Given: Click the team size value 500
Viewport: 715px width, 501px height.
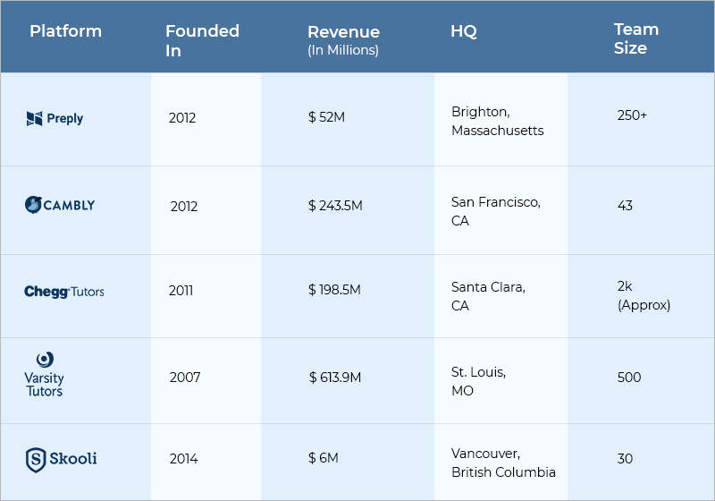Looking at the screenshot, I should coord(629,377).
